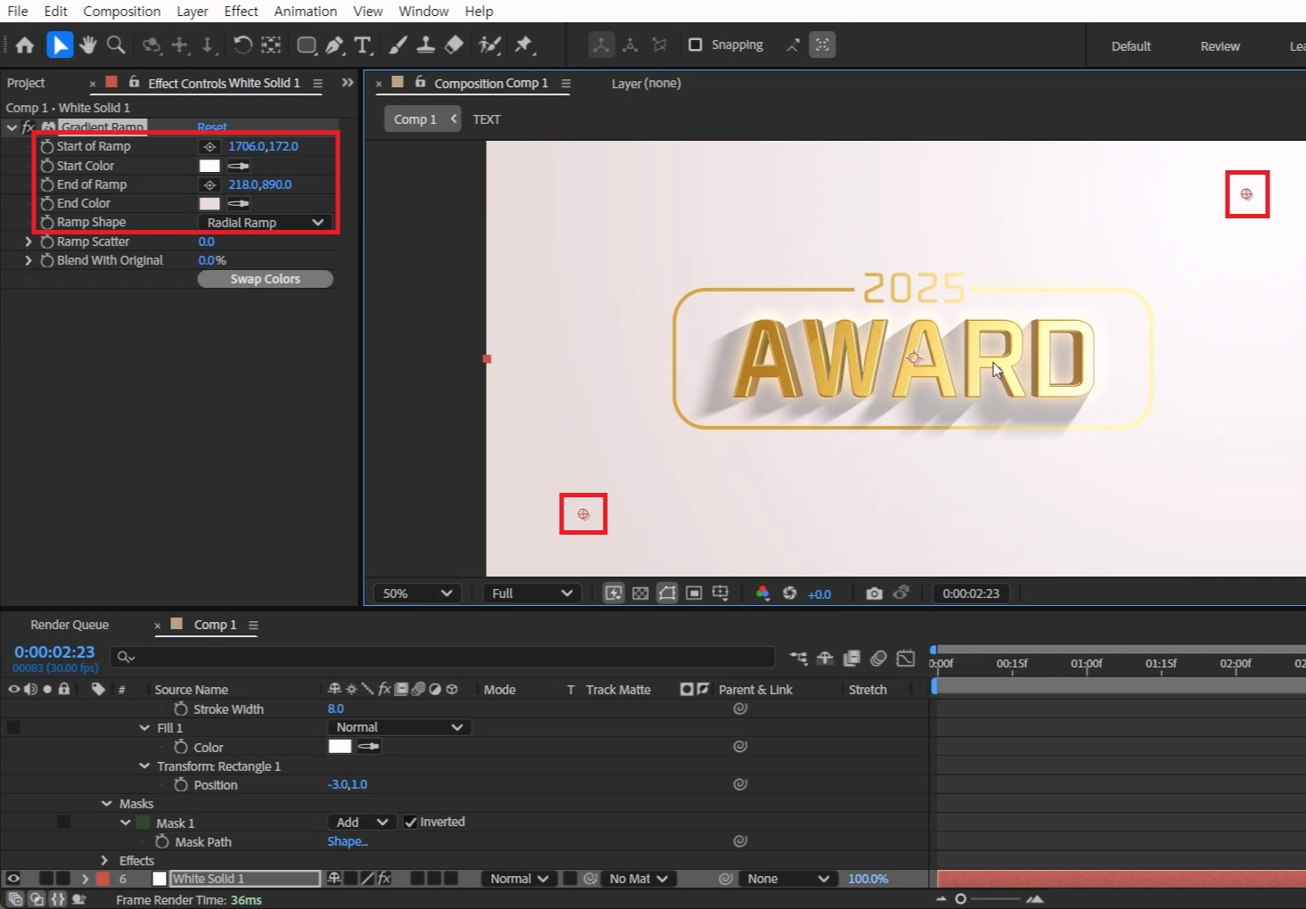Click the Start Color swatch
This screenshot has height=909, width=1306.
click(209, 166)
